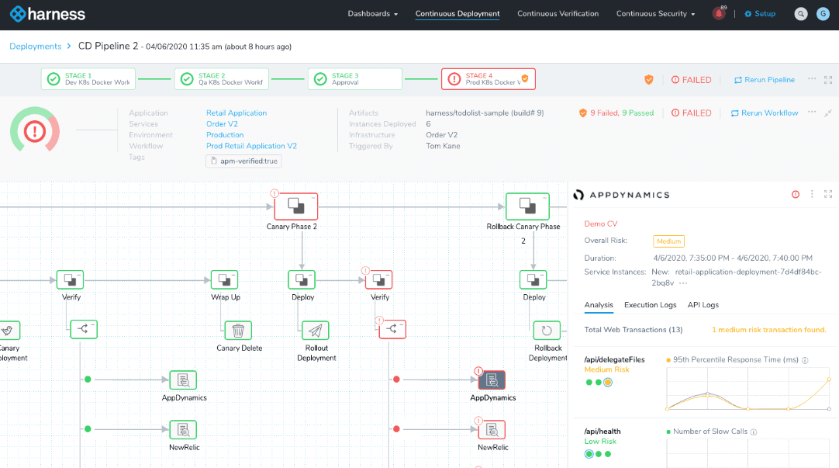Open Order V2 service link

[222, 123]
